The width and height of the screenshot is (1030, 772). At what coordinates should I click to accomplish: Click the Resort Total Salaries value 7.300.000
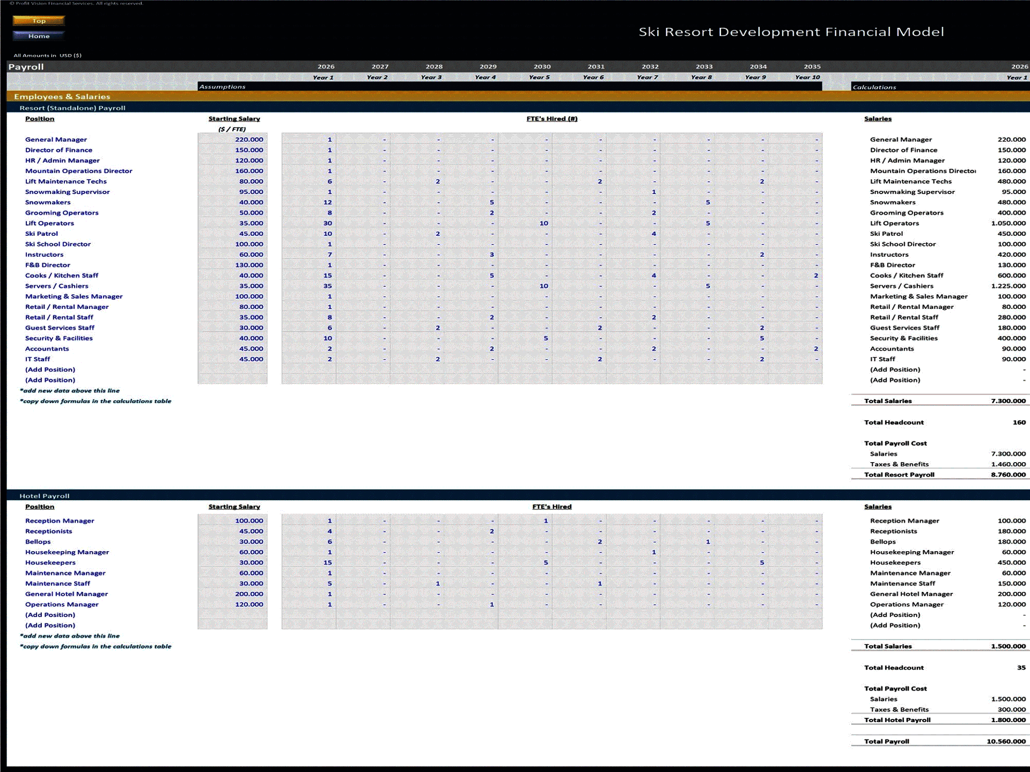(x=1008, y=401)
